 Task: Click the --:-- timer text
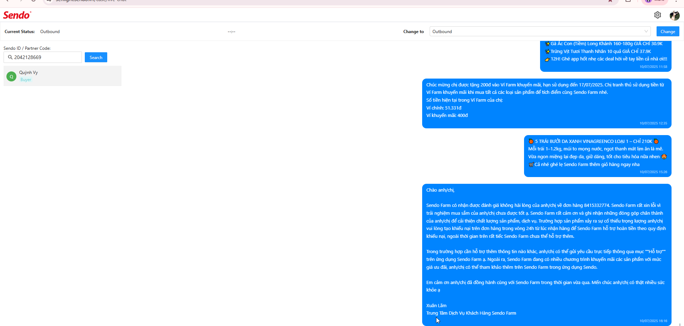tap(232, 32)
